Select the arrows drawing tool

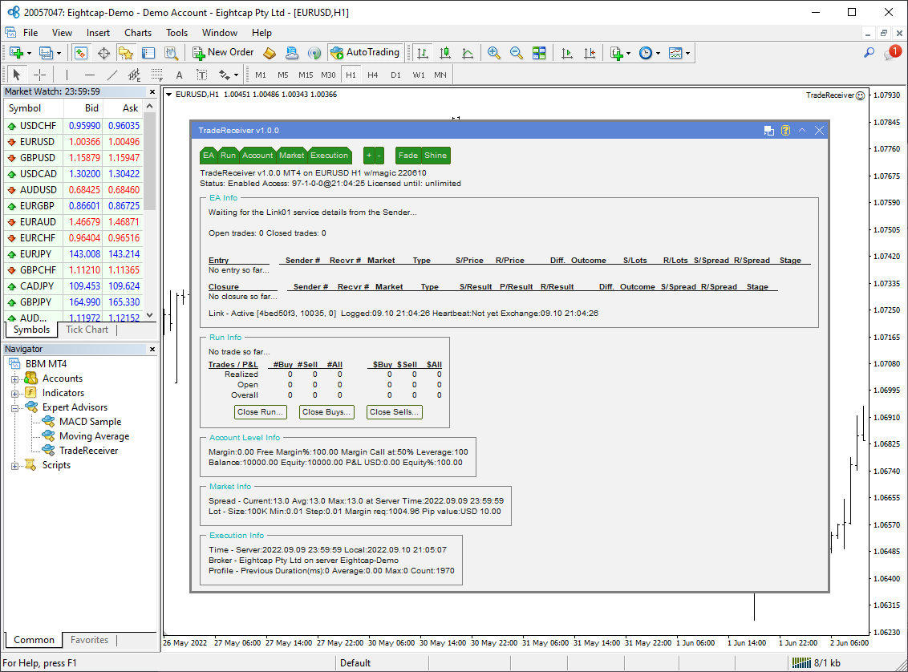pos(224,75)
